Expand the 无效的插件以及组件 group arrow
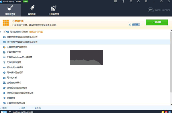 point(1,32)
